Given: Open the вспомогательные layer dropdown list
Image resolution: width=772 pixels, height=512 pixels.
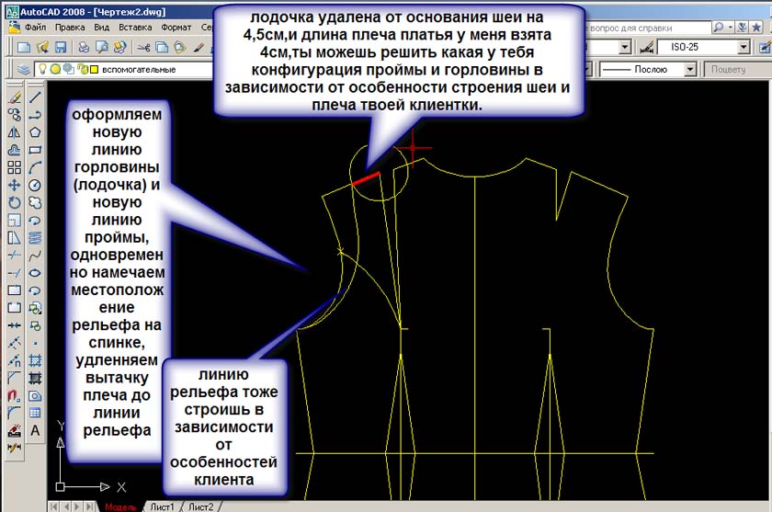Looking at the screenshot, I should [x=138, y=69].
